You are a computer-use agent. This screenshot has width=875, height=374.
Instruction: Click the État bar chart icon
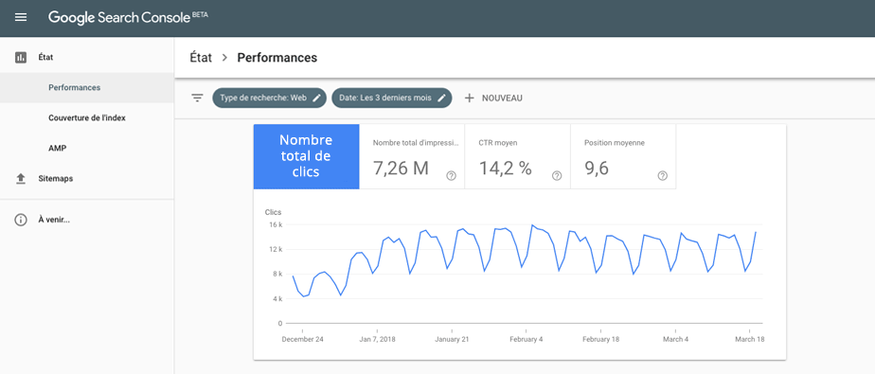21,57
